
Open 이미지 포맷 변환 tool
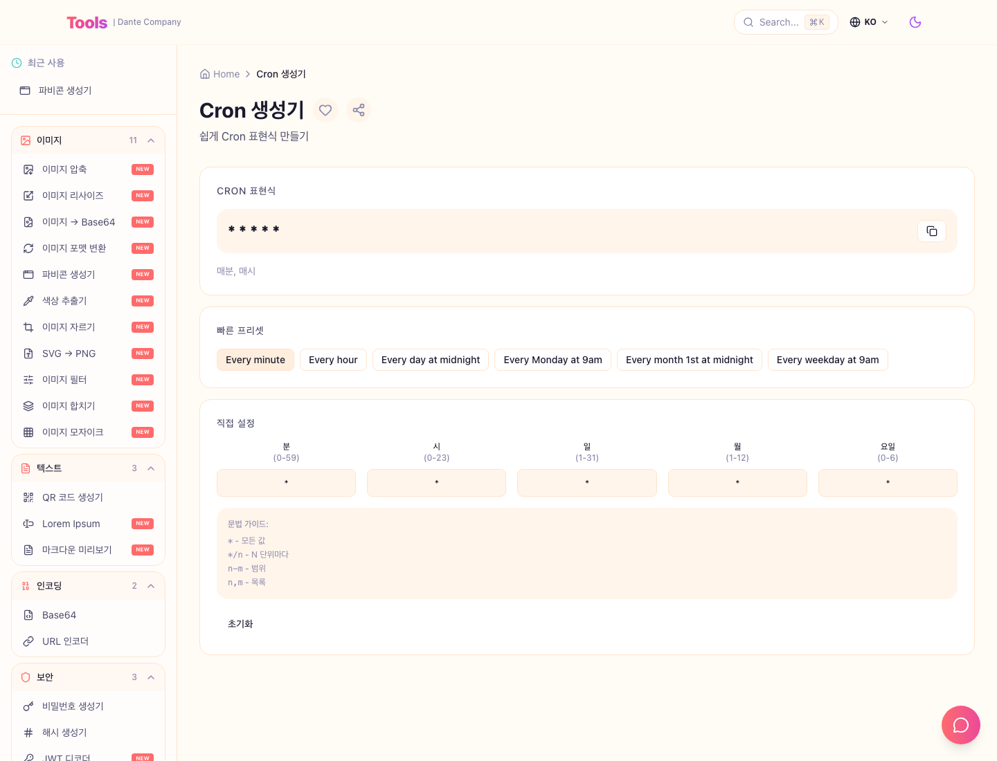89,248
